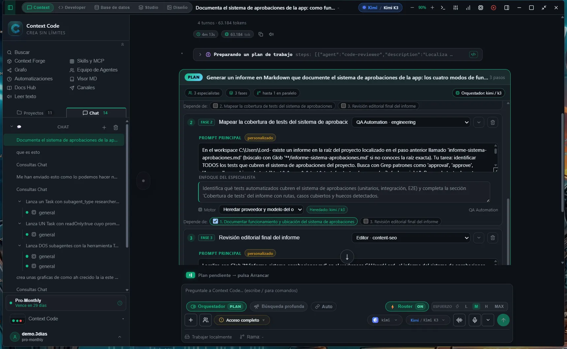Add attachment with plus button
Viewport: 567px width, 349px height.
pyautogui.click(x=191, y=320)
